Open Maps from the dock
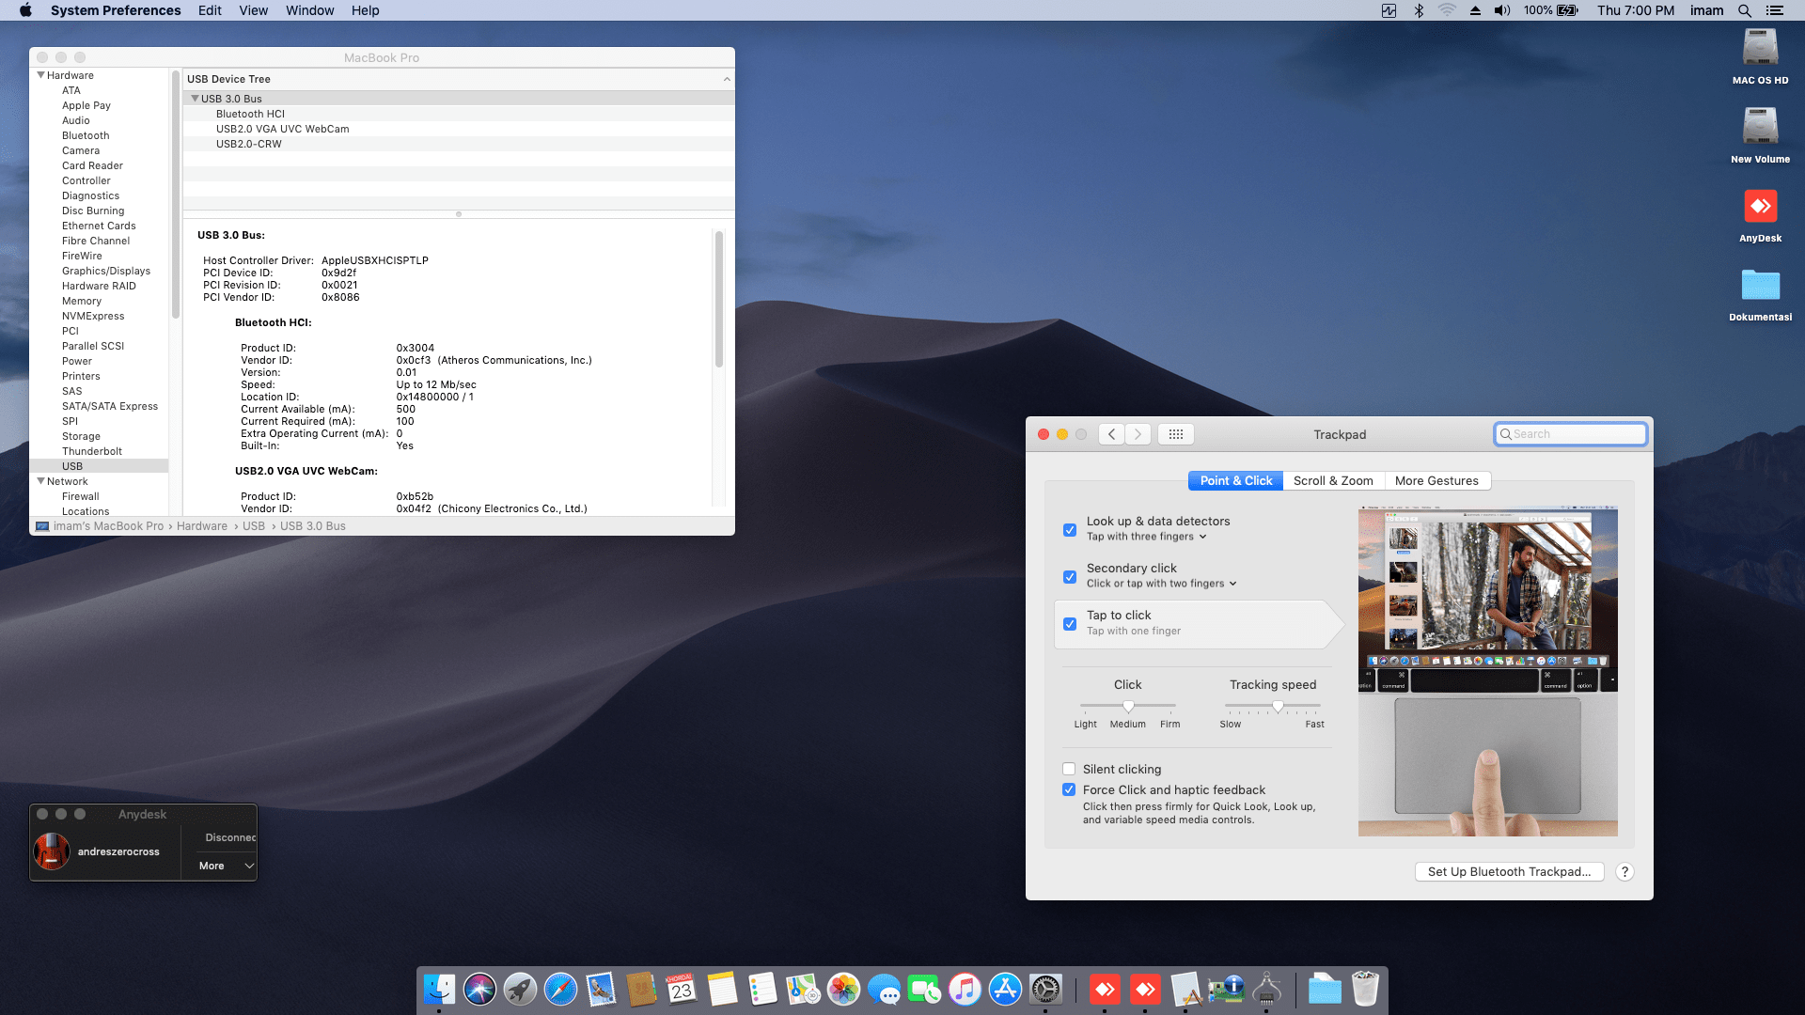Screen dimensions: 1805x1015 (x=803, y=989)
